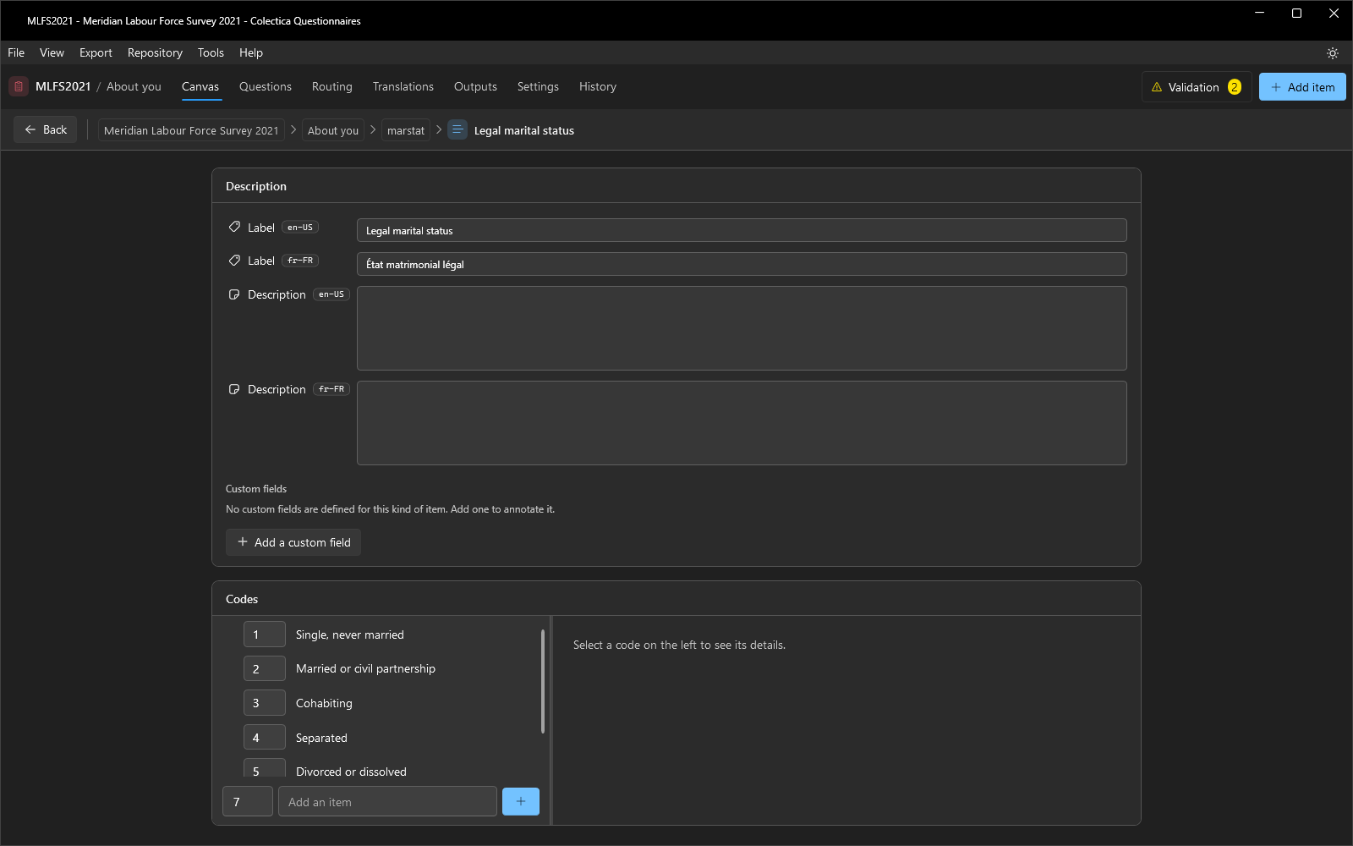The width and height of the screenshot is (1353, 846).
Task: Select the Married or civil partnership code
Action: coord(365,668)
